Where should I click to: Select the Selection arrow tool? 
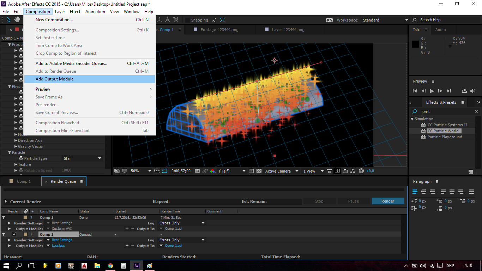8,20
